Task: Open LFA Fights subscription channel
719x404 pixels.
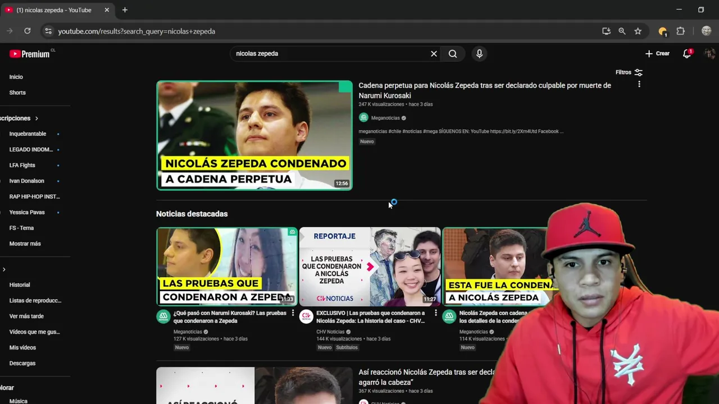Action: tap(22, 166)
